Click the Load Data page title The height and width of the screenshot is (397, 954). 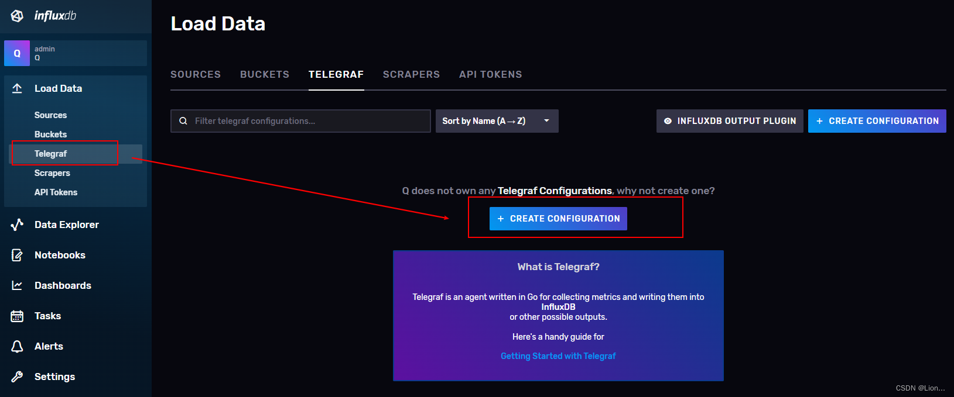click(x=218, y=23)
